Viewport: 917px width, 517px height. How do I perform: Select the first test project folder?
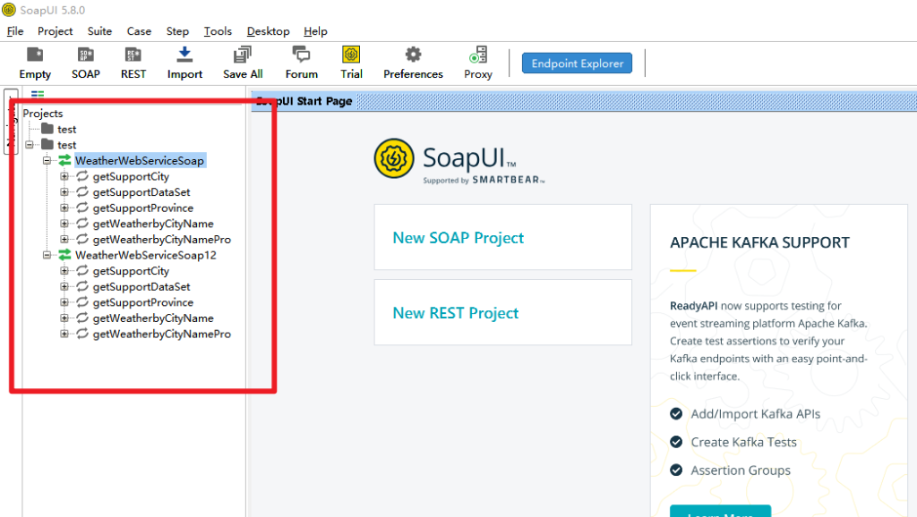(x=66, y=130)
